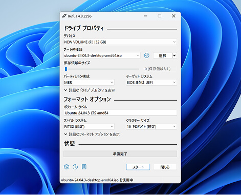
Task: Open the パーティション構成 MBR dropdown
Action: click(x=89, y=83)
